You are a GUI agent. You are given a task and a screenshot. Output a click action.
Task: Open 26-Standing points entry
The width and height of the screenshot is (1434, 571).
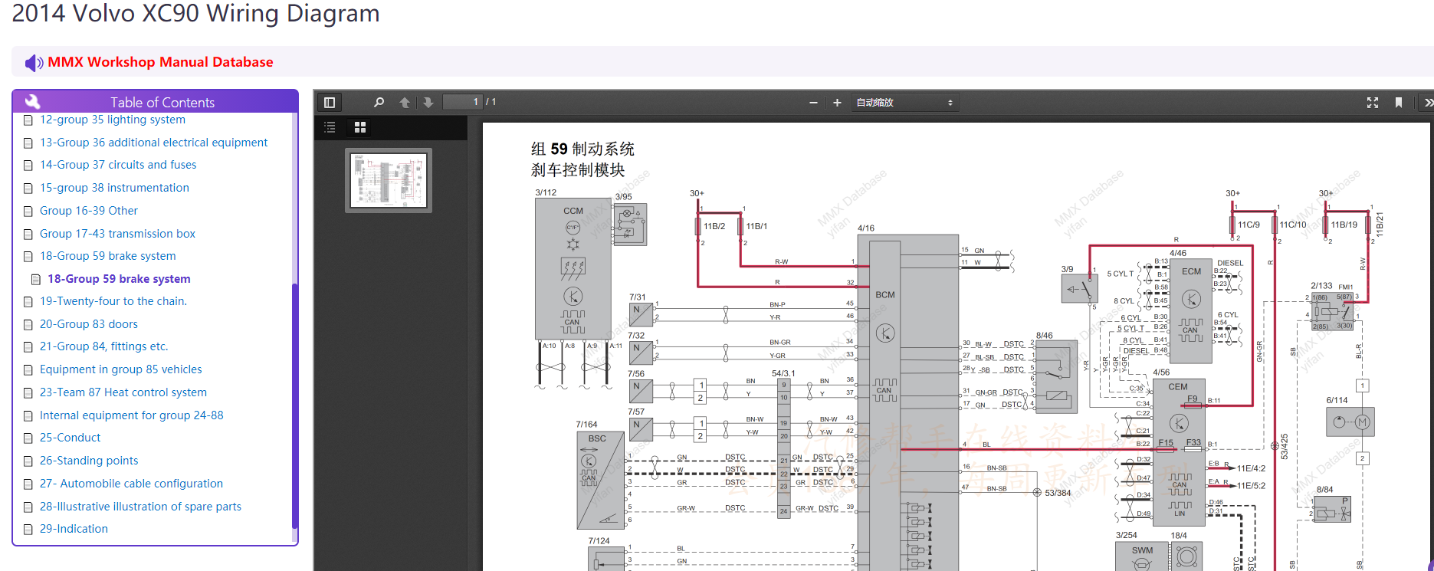pos(89,461)
